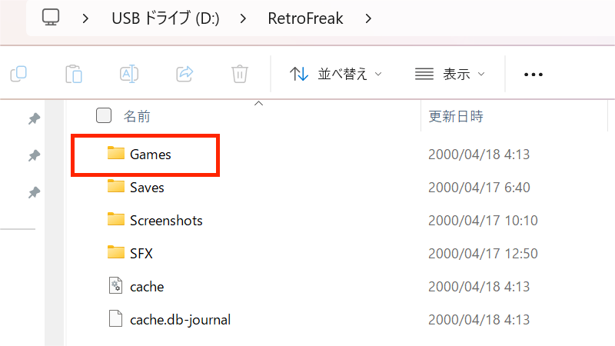Screen dimensions: 615x346
Task: Select the Games folder
Action: click(150, 155)
